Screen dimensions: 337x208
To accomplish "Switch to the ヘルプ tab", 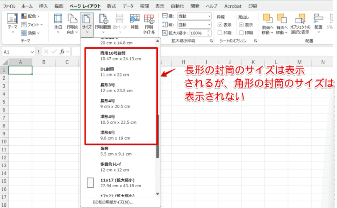I will [x=212, y=6].
